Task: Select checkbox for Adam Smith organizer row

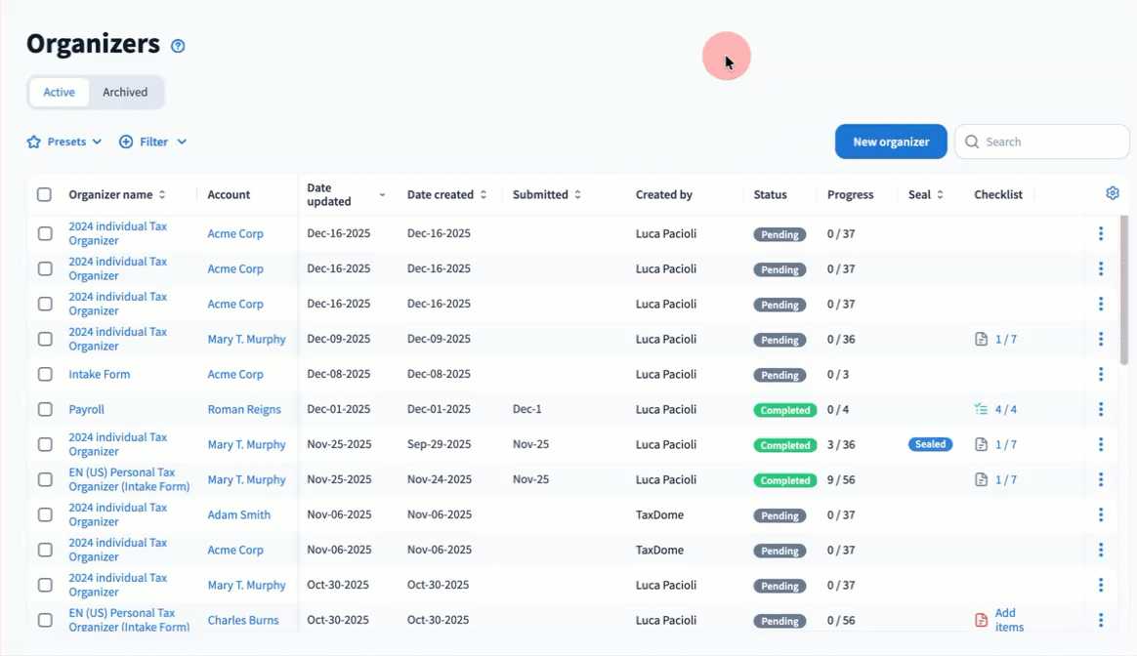Action: click(x=45, y=514)
